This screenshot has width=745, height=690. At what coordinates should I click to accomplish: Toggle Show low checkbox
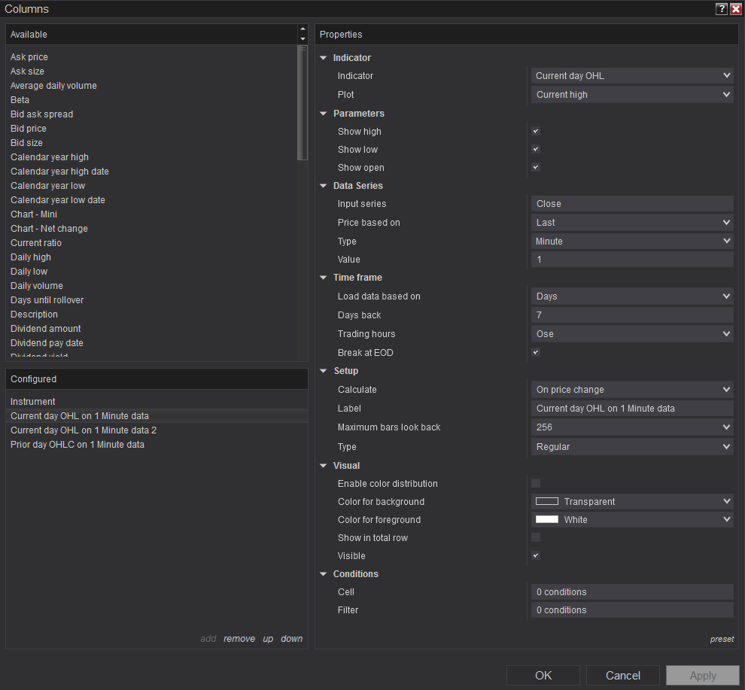[x=536, y=149]
